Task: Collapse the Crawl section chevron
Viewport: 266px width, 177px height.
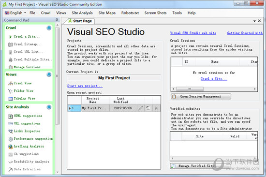Action: (49, 28)
